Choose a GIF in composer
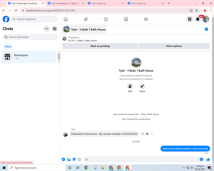 coord(80,159)
